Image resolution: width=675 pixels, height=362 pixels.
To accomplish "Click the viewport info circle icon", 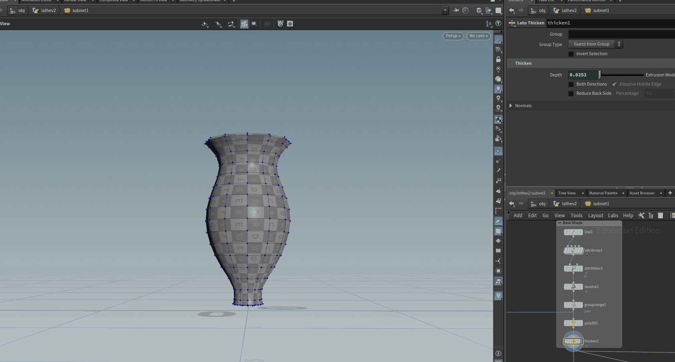I will tap(498, 354).
